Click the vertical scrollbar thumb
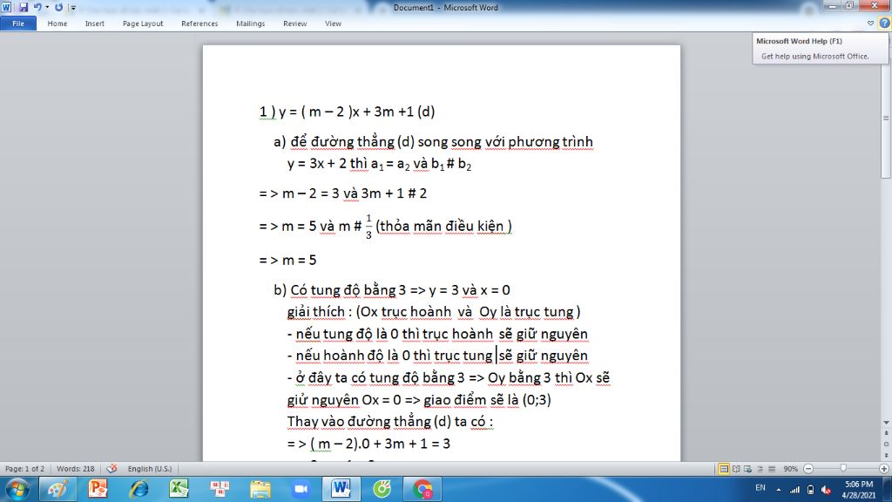Image resolution: width=892 pixels, height=502 pixels. 886,118
